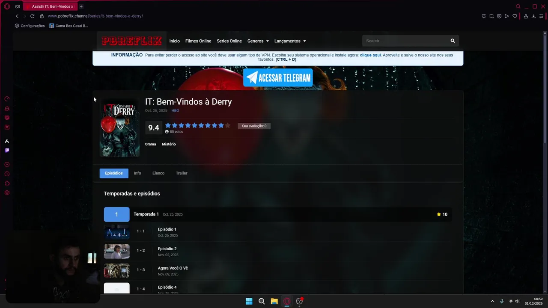Open the Cama Box Casal bookmark
Viewport: 548px width, 308px height.
(x=69, y=26)
